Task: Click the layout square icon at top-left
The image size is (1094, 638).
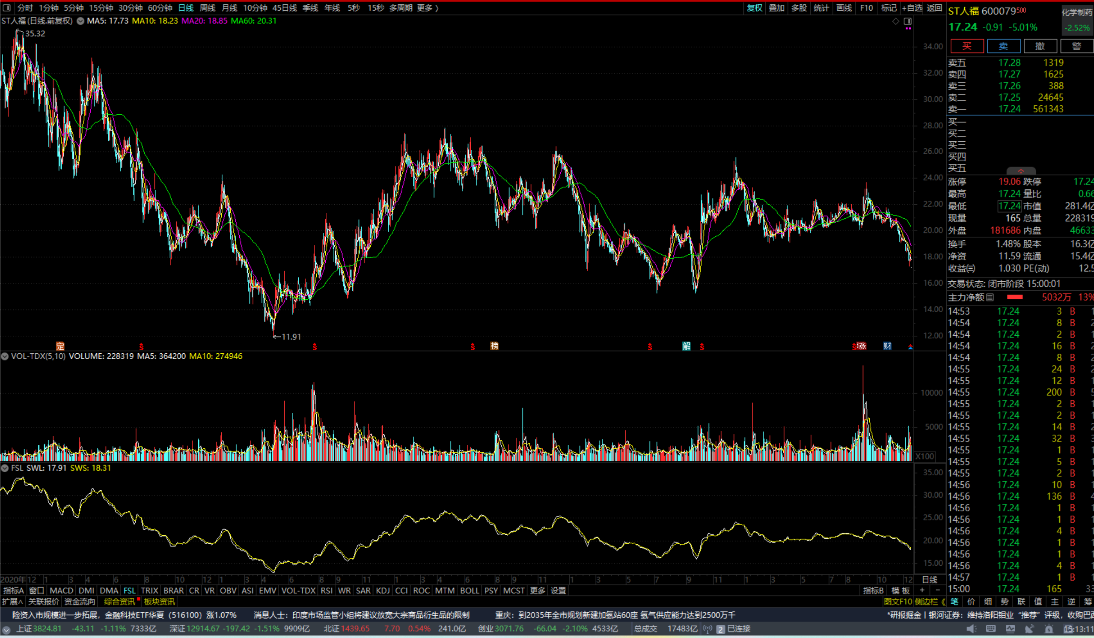Action: coord(6,8)
